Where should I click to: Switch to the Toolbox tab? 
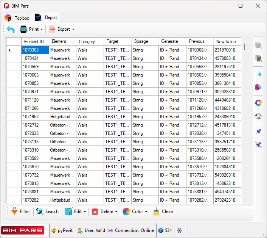pyautogui.click(x=17, y=18)
